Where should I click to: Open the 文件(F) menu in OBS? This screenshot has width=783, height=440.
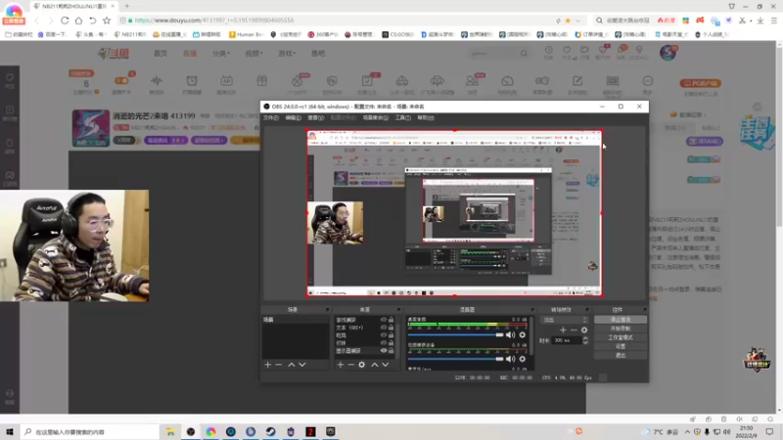271,117
